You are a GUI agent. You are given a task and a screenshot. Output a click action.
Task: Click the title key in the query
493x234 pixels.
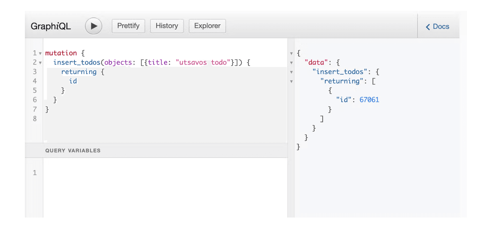pyautogui.click(x=158, y=62)
